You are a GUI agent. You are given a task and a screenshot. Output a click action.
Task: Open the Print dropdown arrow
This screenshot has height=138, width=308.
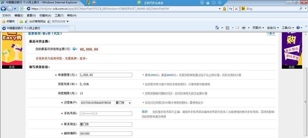248,28
